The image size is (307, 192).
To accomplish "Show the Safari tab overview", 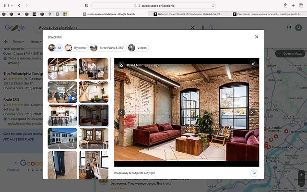I will (301, 5).
